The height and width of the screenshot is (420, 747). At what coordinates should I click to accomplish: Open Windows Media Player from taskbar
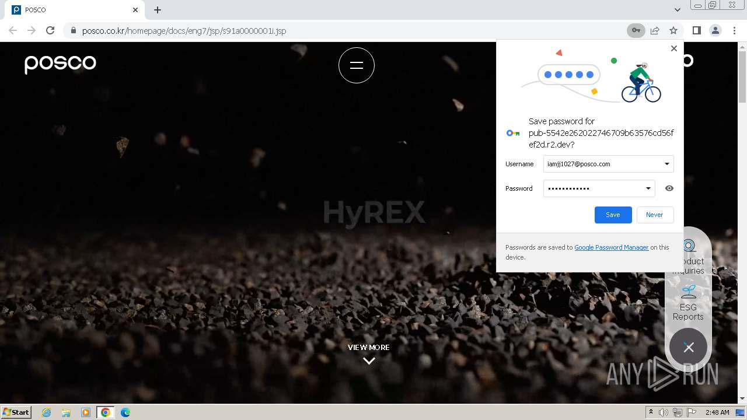[86, 412]
